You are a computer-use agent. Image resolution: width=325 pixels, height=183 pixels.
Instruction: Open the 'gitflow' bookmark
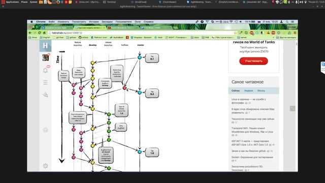(71, 37)
